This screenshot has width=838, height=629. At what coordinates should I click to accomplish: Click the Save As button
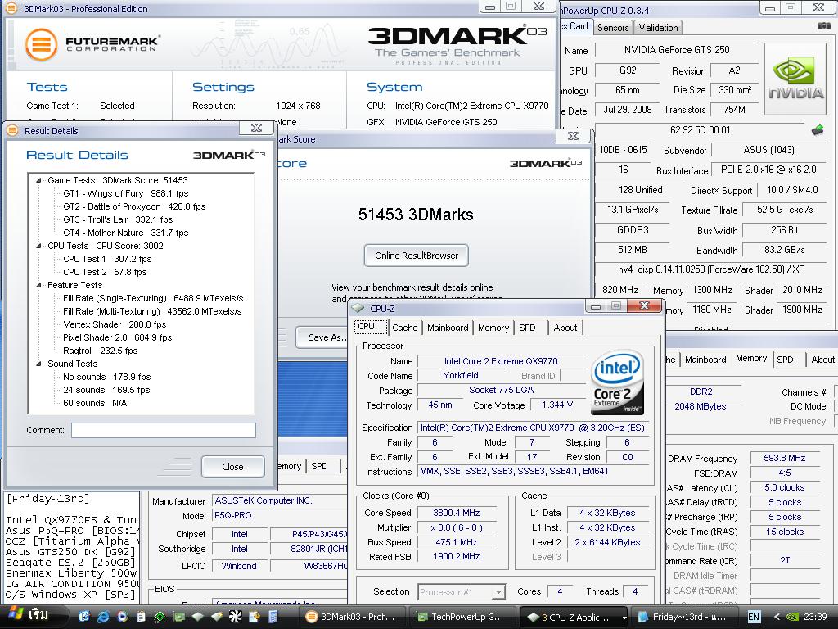coord(322,337)
